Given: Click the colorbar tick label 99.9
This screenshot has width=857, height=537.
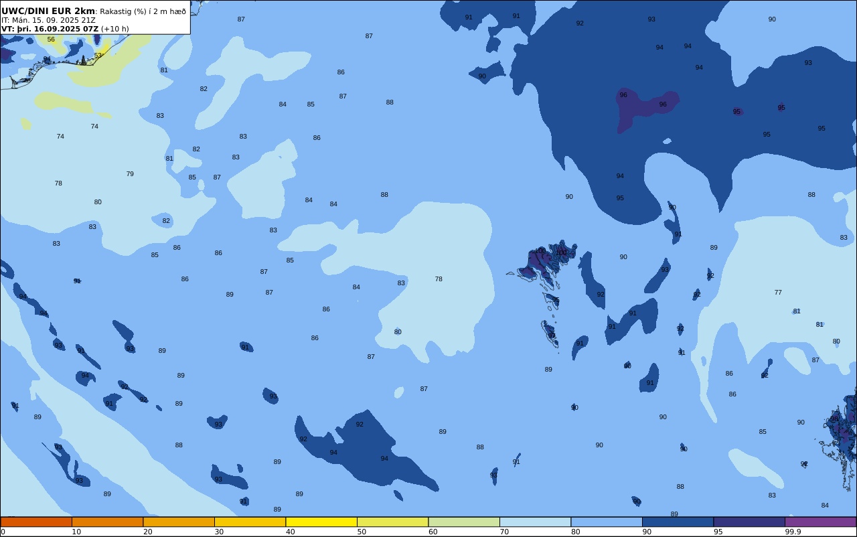Looking at the screenshot, I should 793,532.
